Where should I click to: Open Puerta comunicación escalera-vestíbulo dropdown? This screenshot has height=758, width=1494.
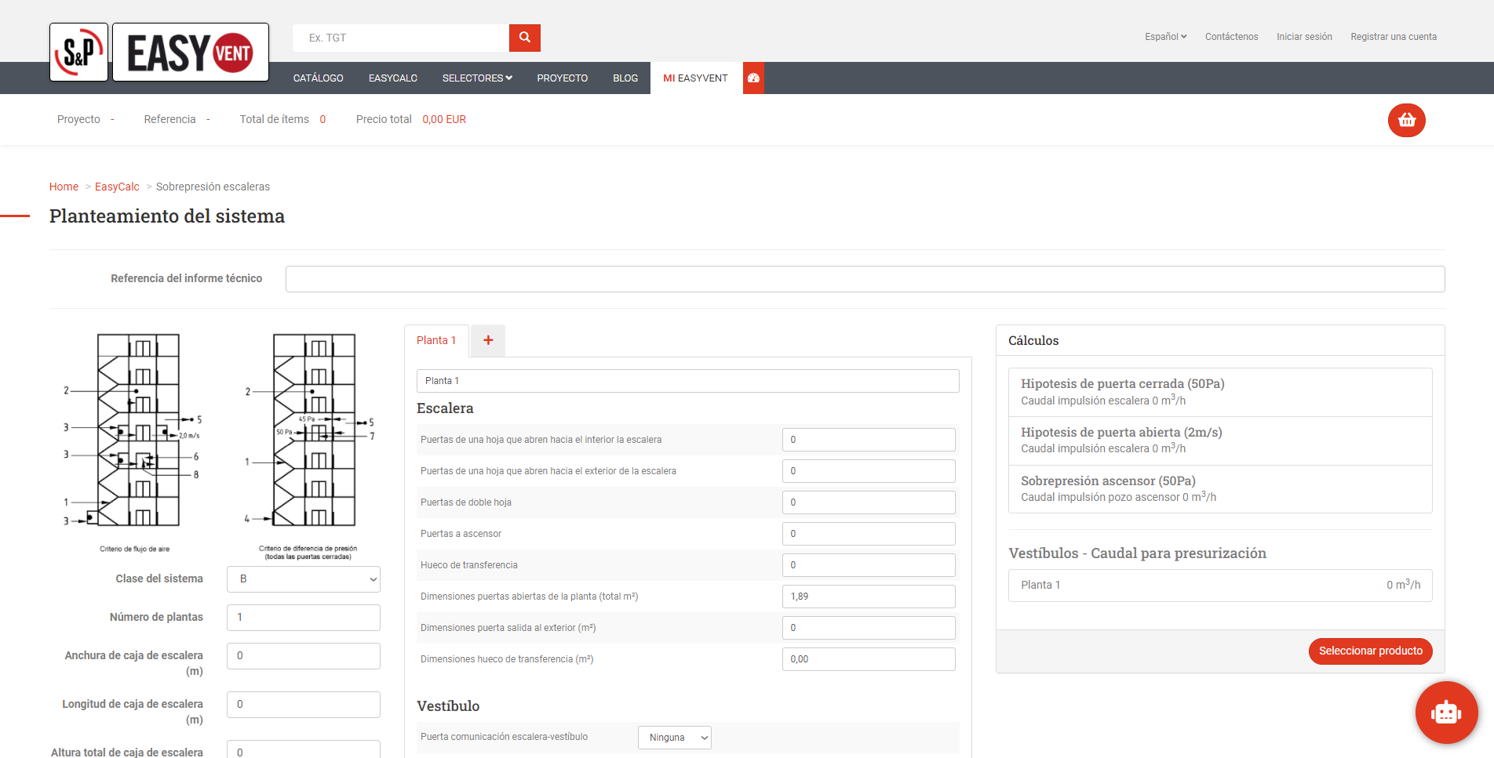[x=674, y=738]
